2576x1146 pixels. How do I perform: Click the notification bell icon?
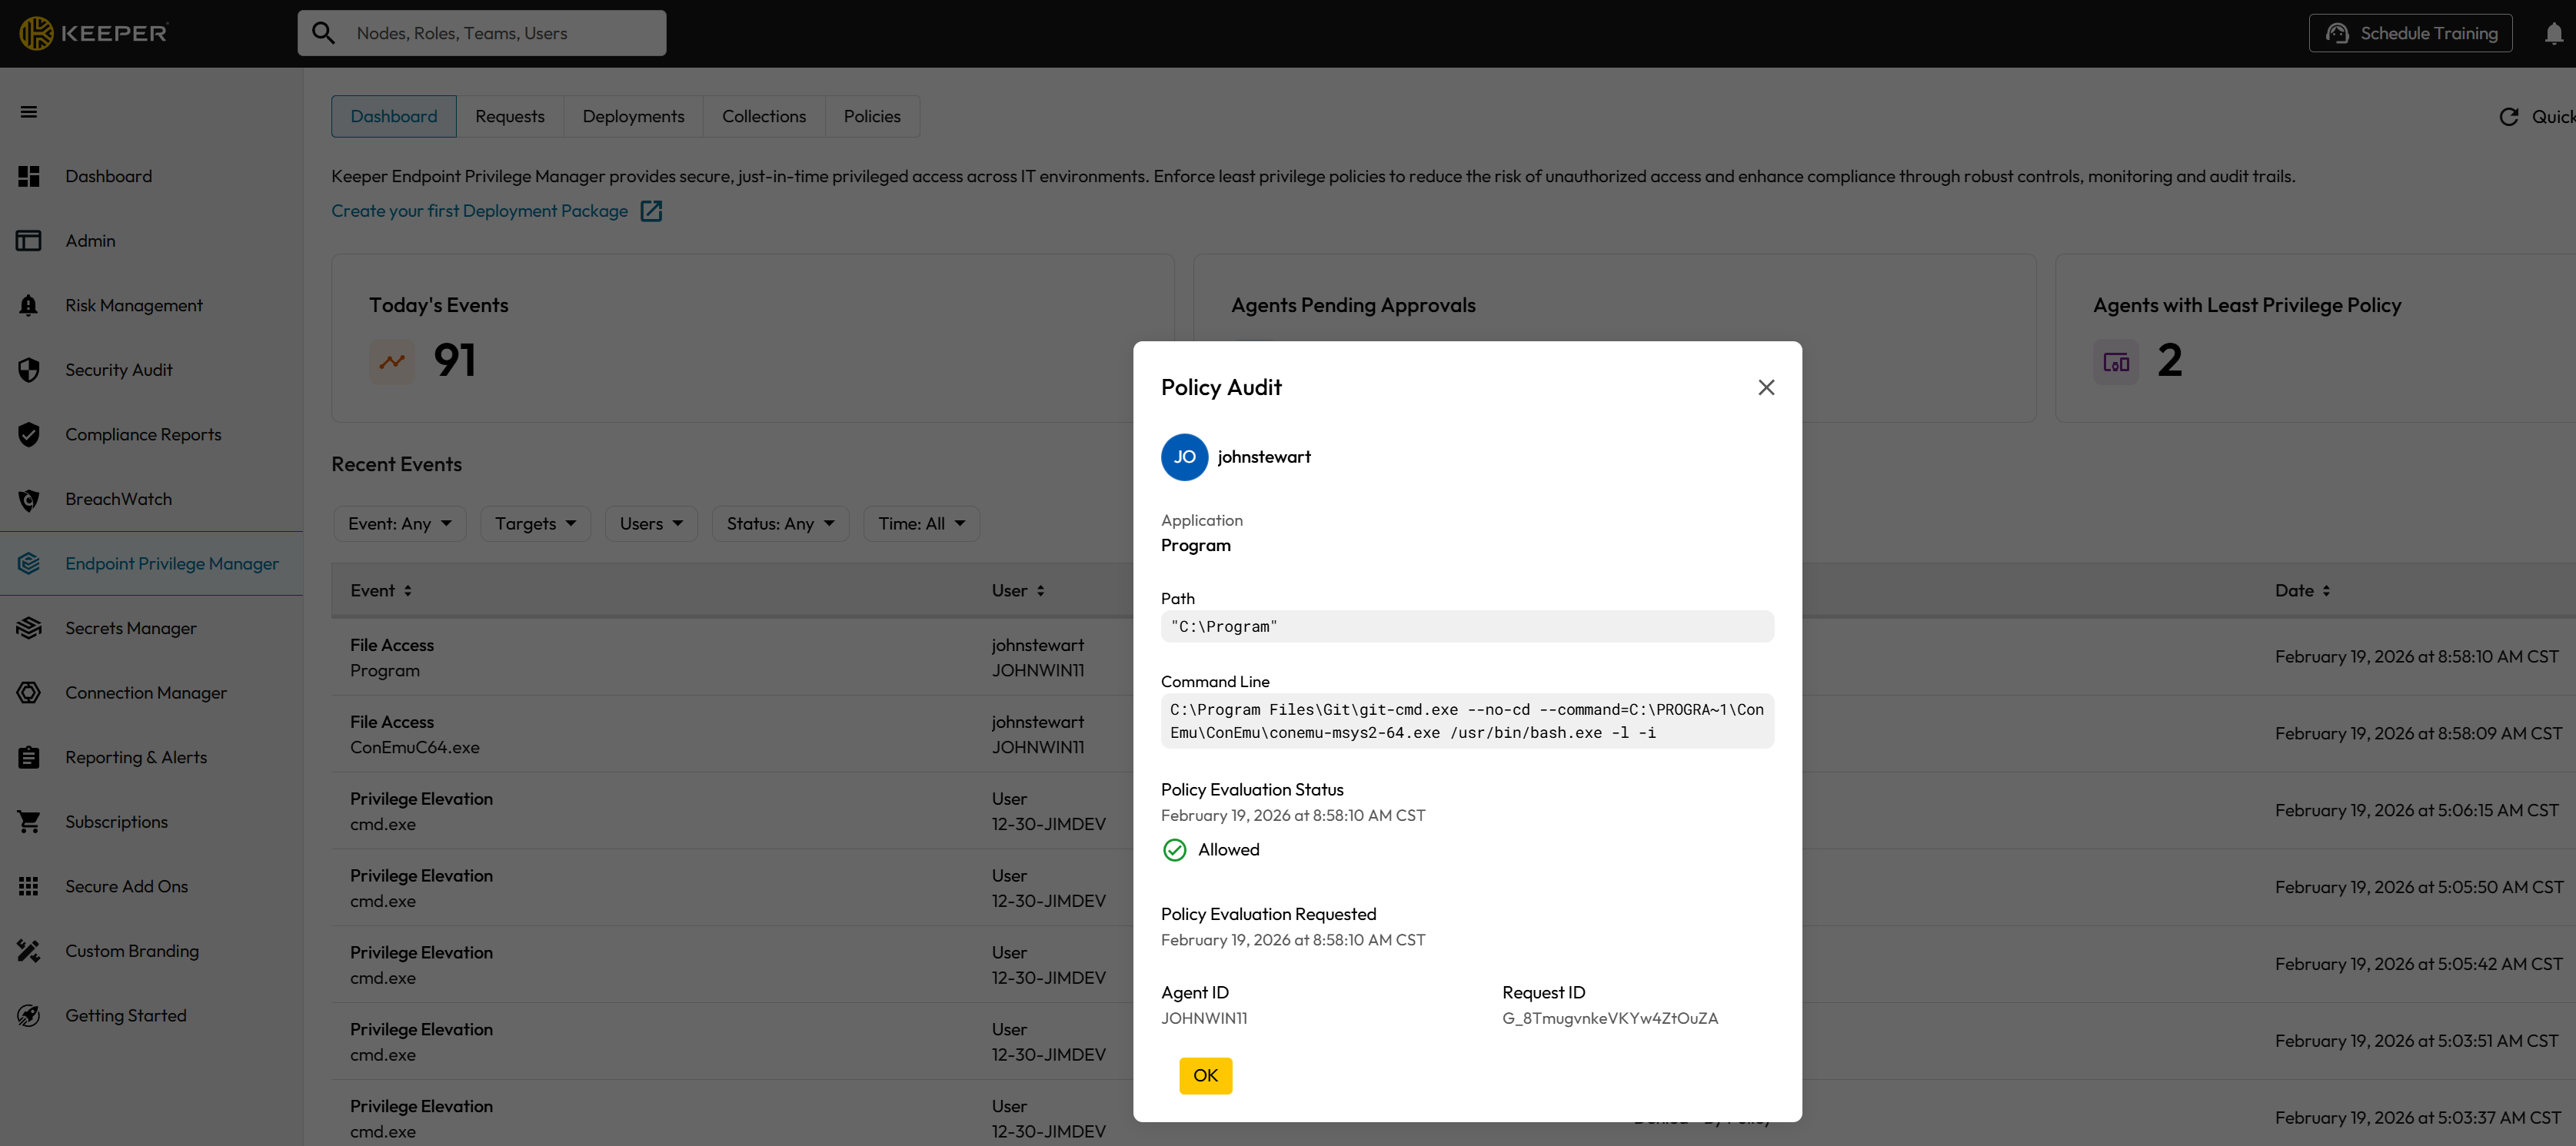pyautogui.click(x=2553, y=34)
